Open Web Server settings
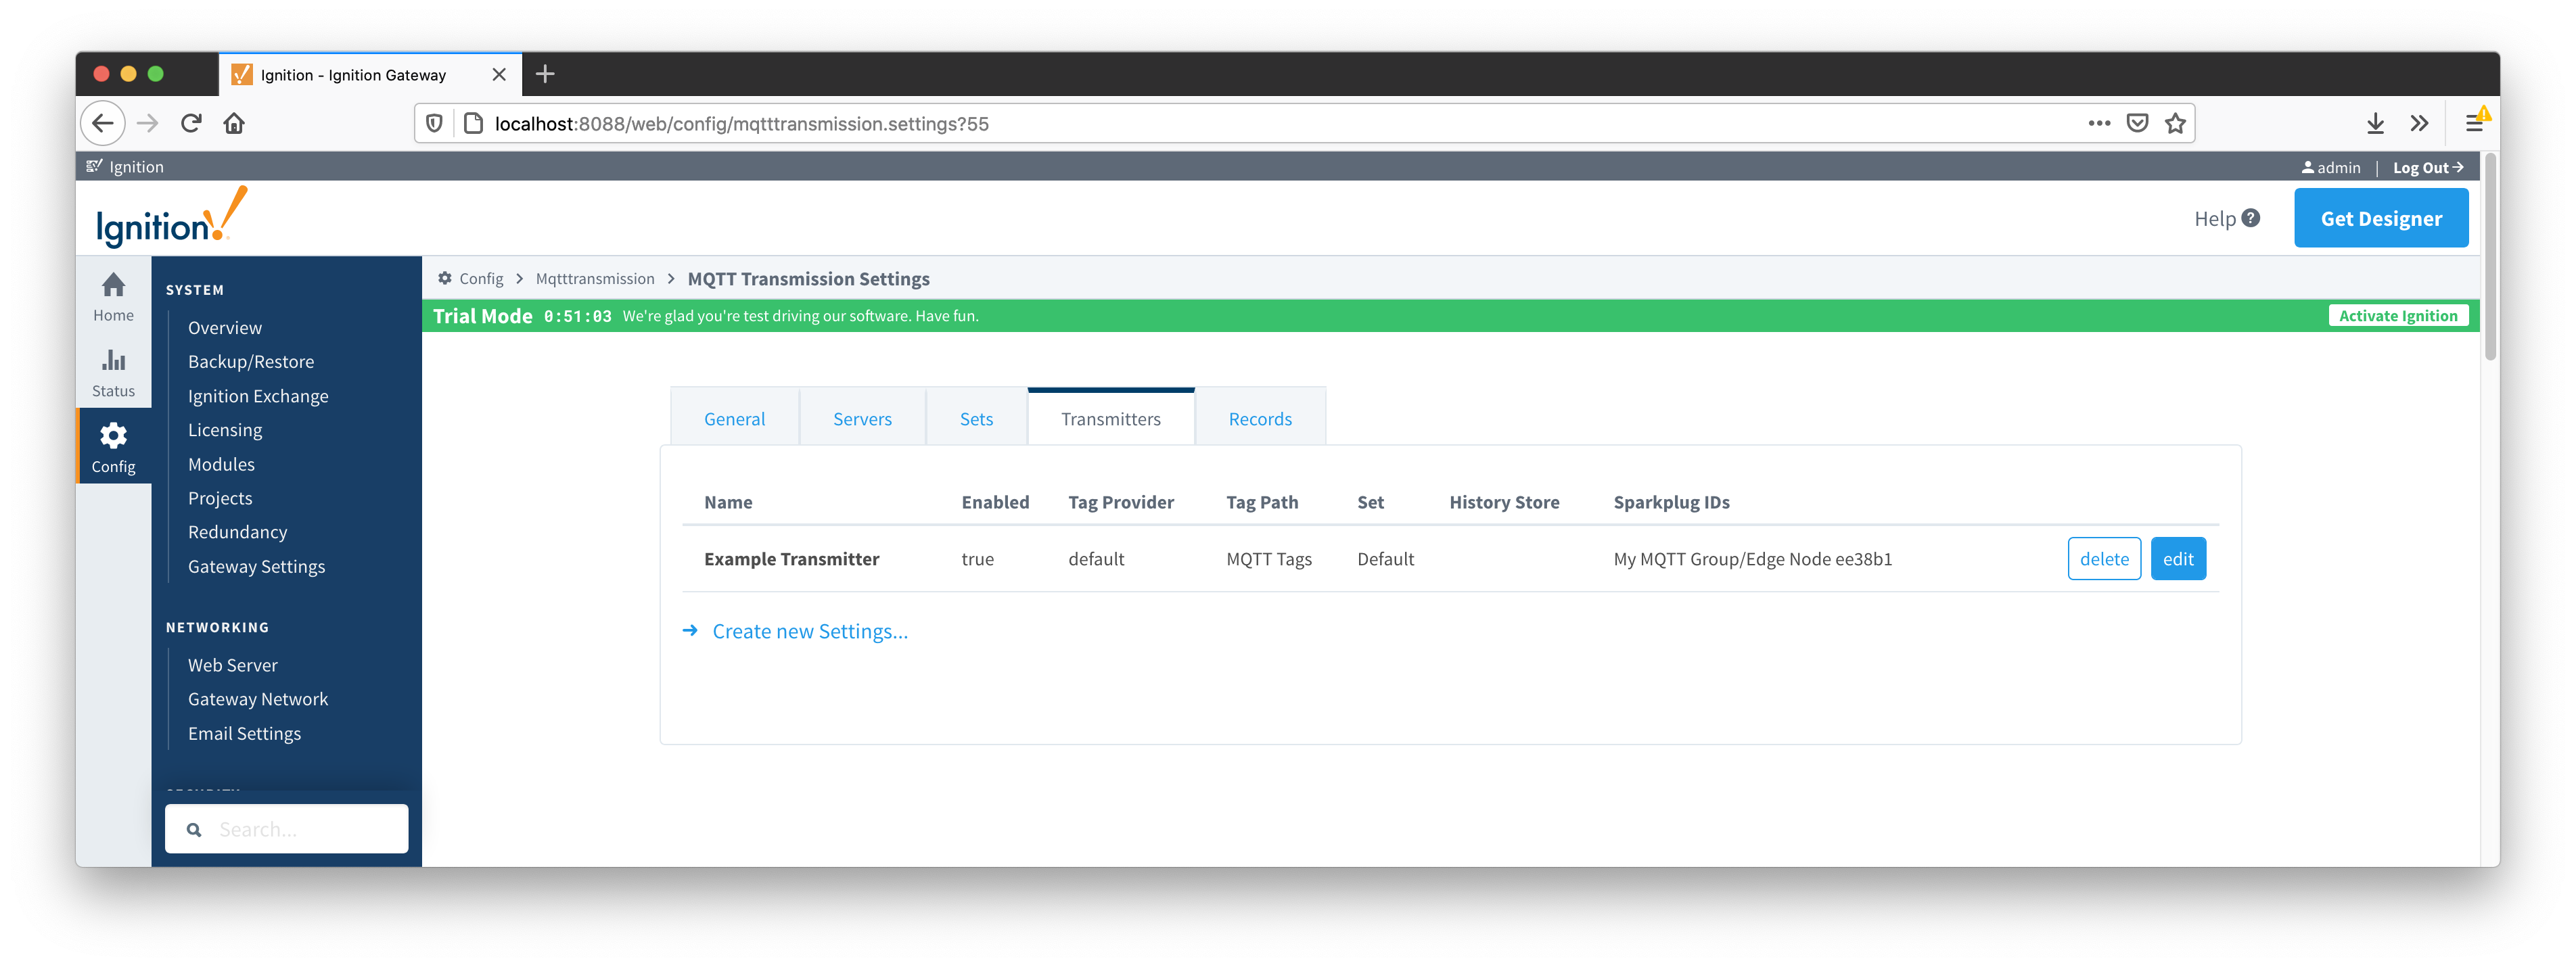The height and width of the screenshot is (967, 2576). 233,665
